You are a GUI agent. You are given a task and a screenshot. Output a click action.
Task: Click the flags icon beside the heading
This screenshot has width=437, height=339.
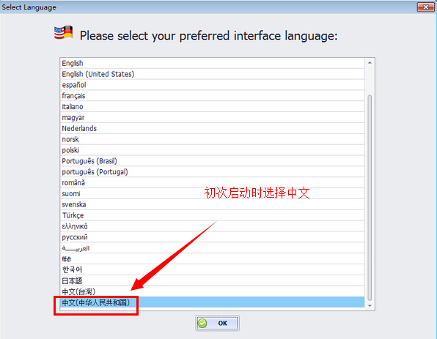[64, 32]
